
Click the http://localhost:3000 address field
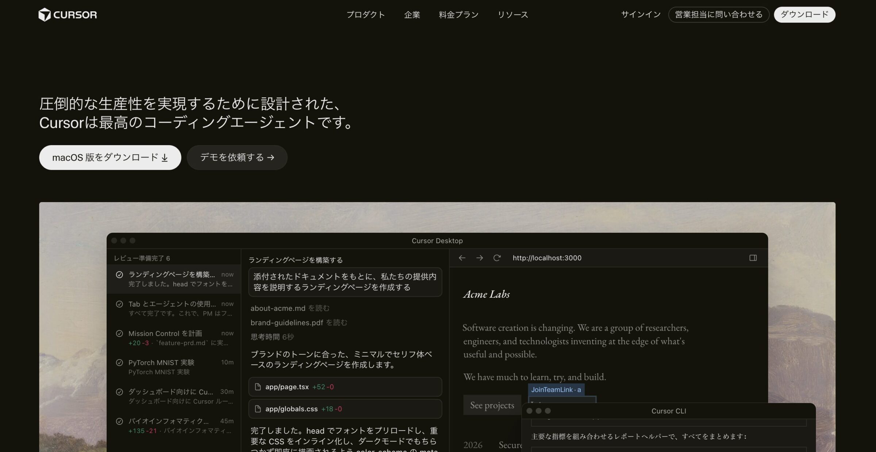point(547,258)
